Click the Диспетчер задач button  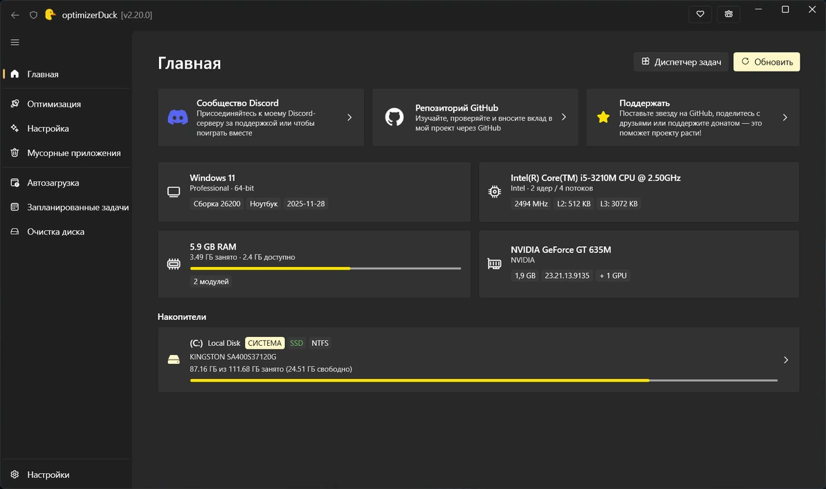pyautogui.click(x=681, y=61)
